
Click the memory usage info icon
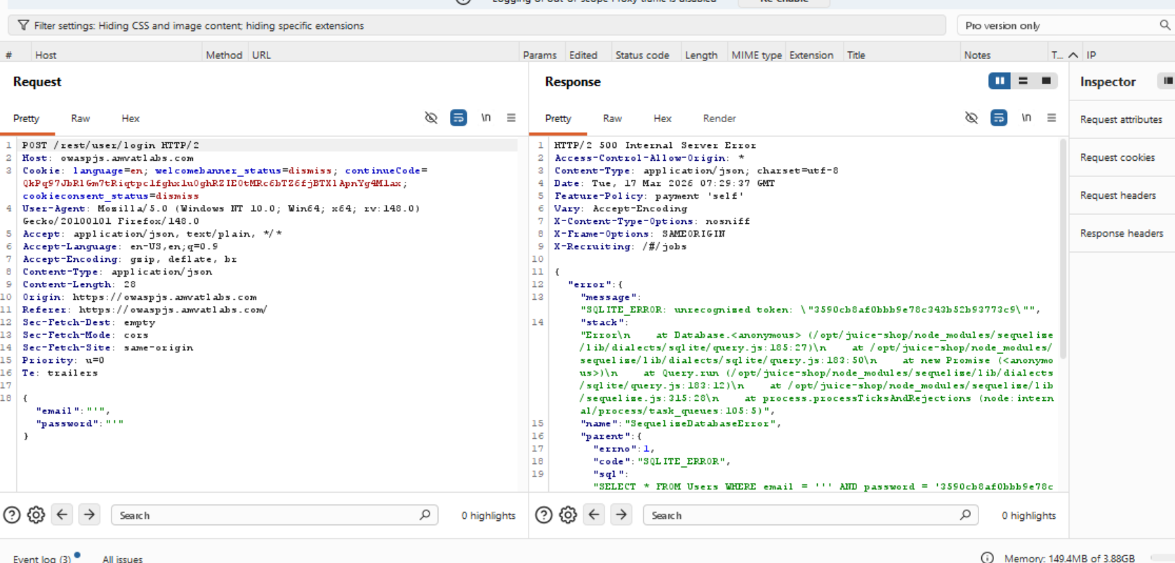click(987, 558)
